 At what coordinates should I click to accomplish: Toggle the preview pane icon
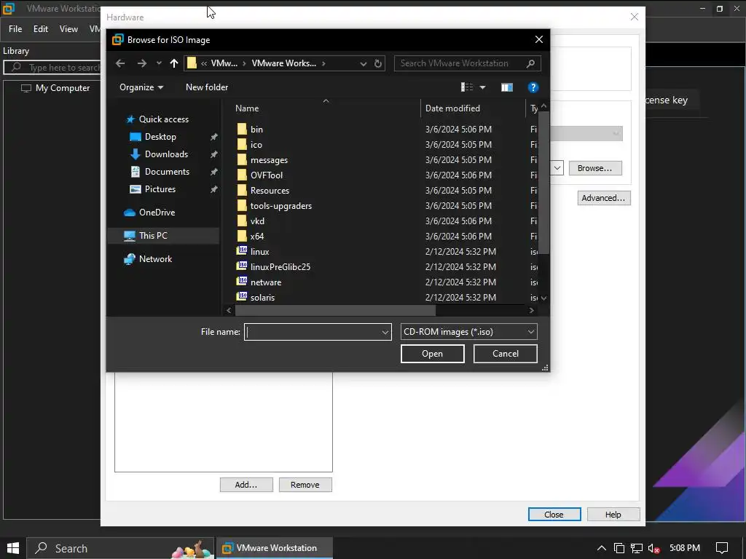(507, 87)
